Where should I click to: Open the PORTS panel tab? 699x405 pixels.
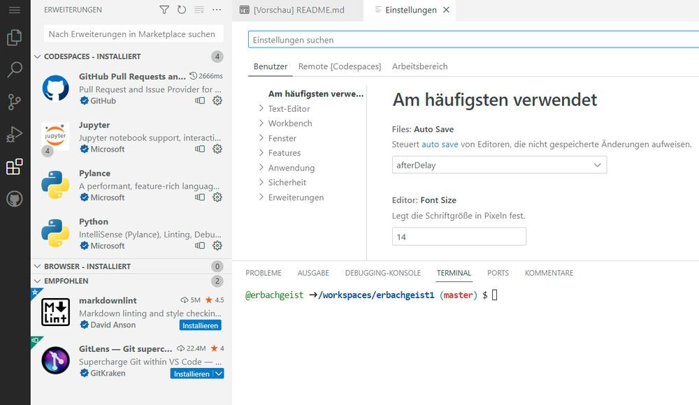(498, 272)
